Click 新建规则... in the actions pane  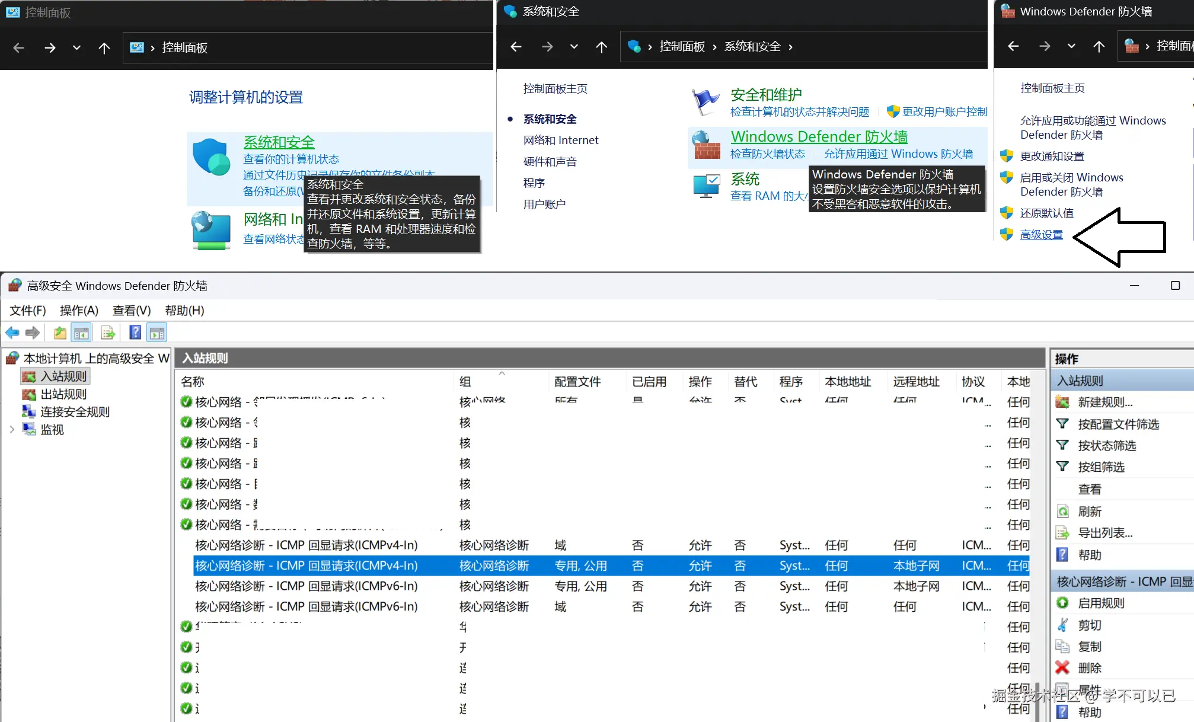pos(1105,402)
